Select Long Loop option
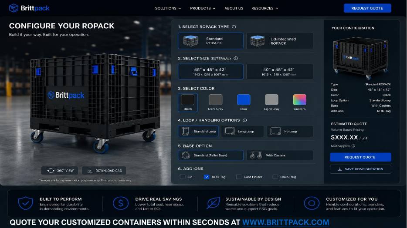 (x=242, y=131)
